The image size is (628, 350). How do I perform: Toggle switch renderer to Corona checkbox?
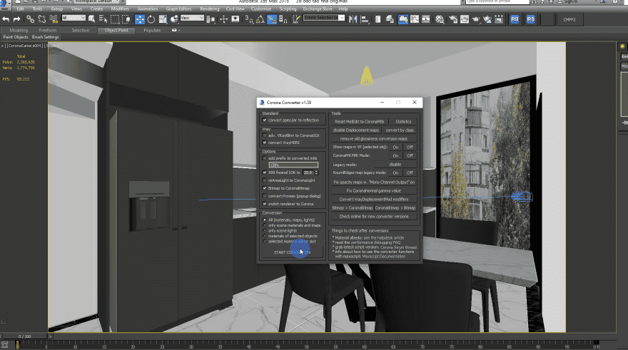pyautogui.click(x=264, y=204)
